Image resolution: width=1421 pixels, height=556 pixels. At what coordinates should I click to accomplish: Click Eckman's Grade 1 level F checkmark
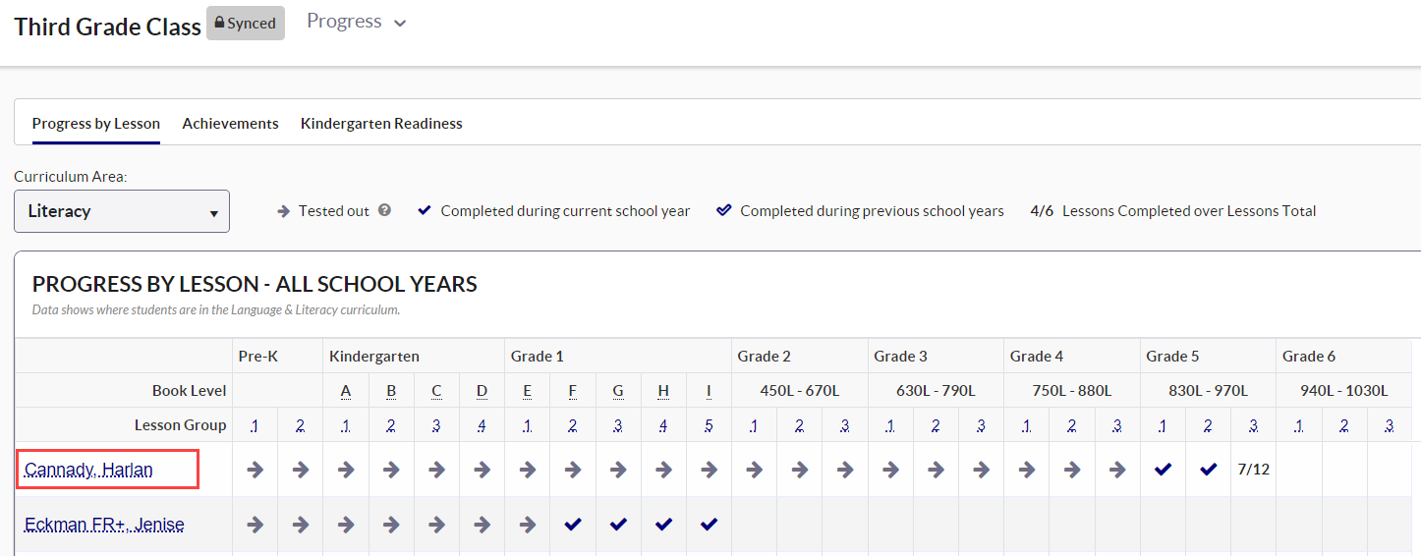[573, 525]
